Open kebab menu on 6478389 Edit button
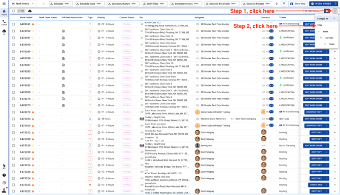Image resolution: width=340 pixels, height=195 pixels. click(x=327, y=52)
